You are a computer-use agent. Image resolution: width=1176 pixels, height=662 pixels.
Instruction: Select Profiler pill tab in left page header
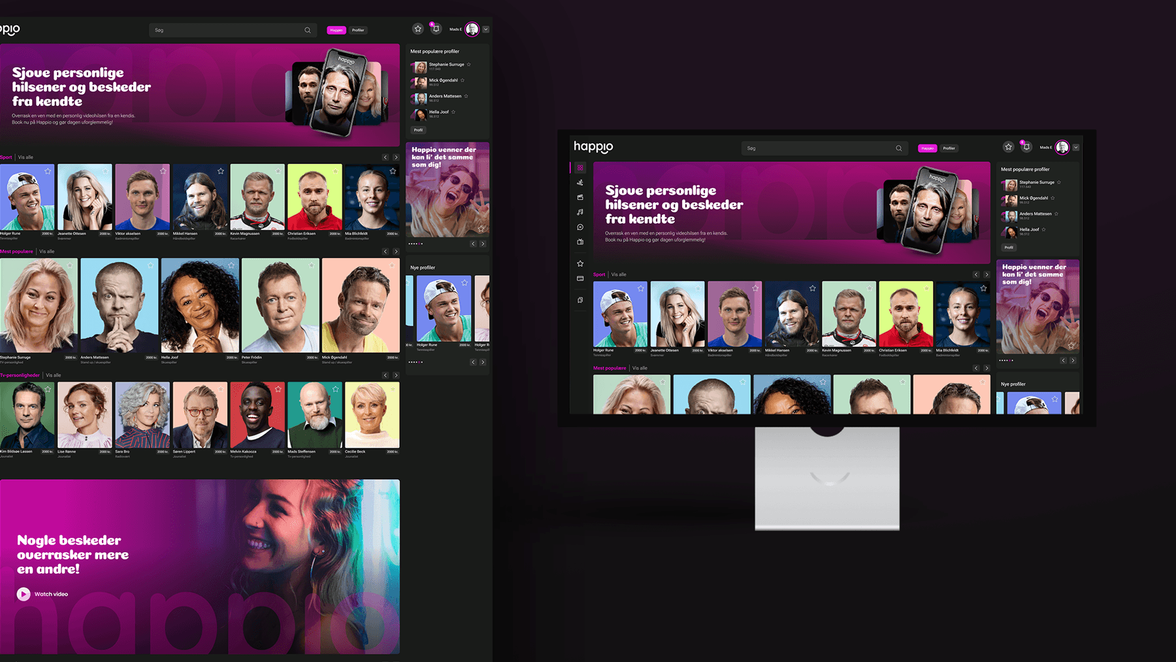(x=358, y=30)
